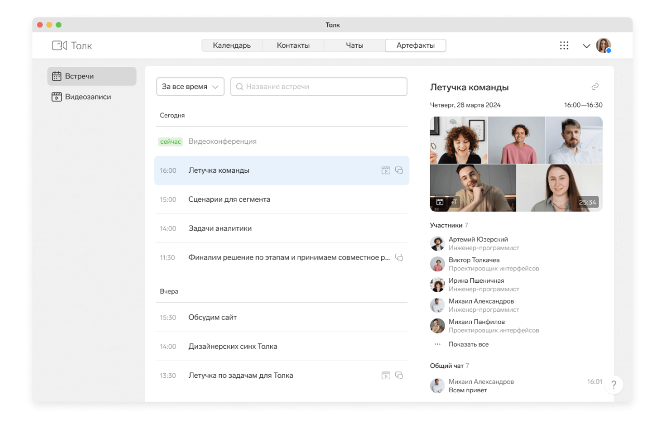Open the За все время period dropdown
The width and height of the screenshot is (665, 426).
[190, 87]
